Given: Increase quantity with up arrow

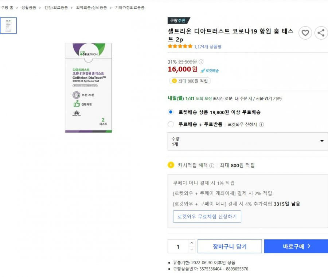Looking at the screenshot, I should (192, 243).
